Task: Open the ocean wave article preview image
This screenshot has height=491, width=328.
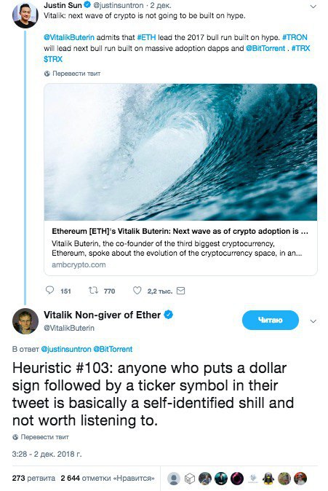Action: pyautogui.click(x=180, y=152)
